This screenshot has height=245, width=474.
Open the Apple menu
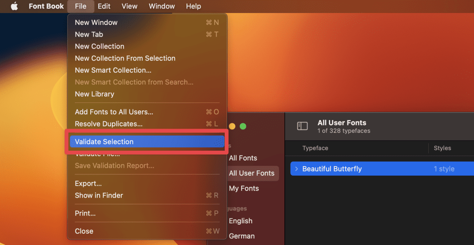pyautogui.click(x=14, y=6)
